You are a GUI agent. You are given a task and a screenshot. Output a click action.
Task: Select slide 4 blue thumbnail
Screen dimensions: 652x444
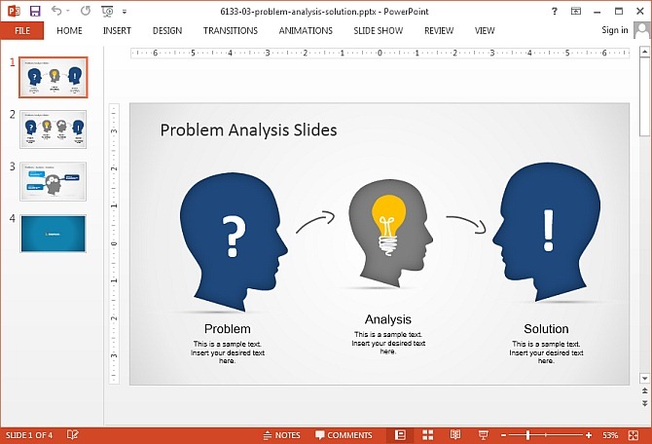pyautogui.click(x=54, y=234)
